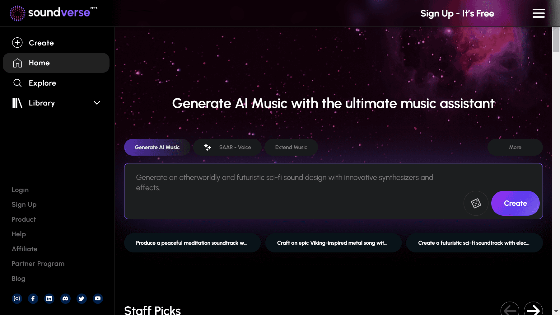560x315 pixels.
Task: Click the page vertical scrollbar thumb
Action: coord(556,40)
